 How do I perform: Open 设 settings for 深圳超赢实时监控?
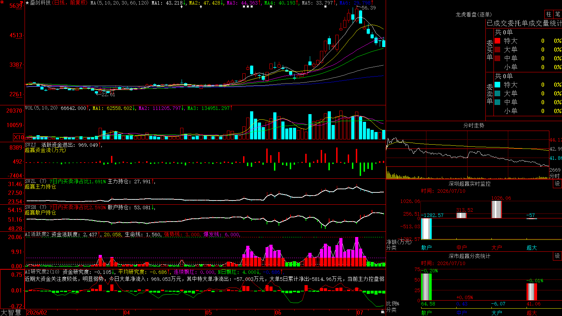point(557,184)
